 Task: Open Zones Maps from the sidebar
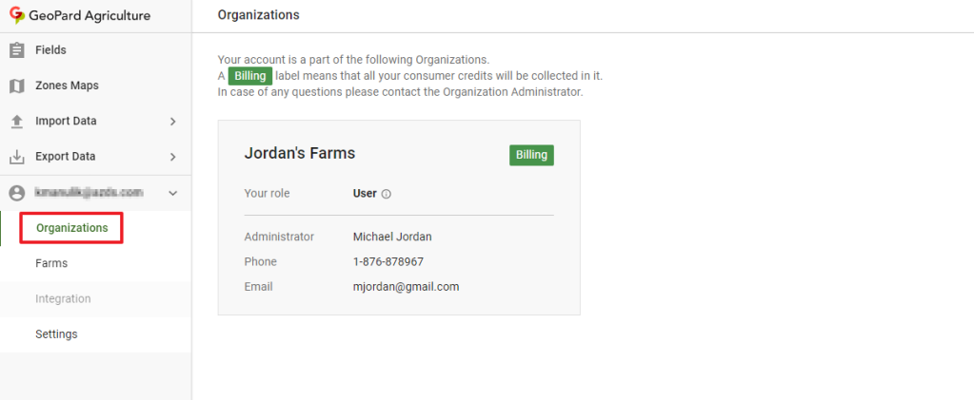[67, 86]
